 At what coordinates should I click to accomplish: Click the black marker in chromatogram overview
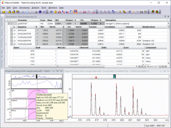(x=37, y=76)
